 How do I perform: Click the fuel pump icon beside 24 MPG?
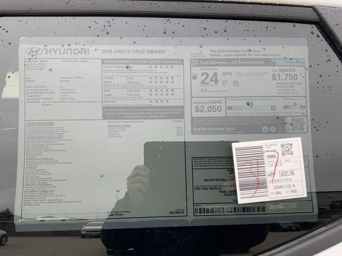click(x=195, y=76)
